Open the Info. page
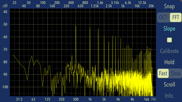The width and height of the screenshot is (182, 102). [x=169, y=96]
